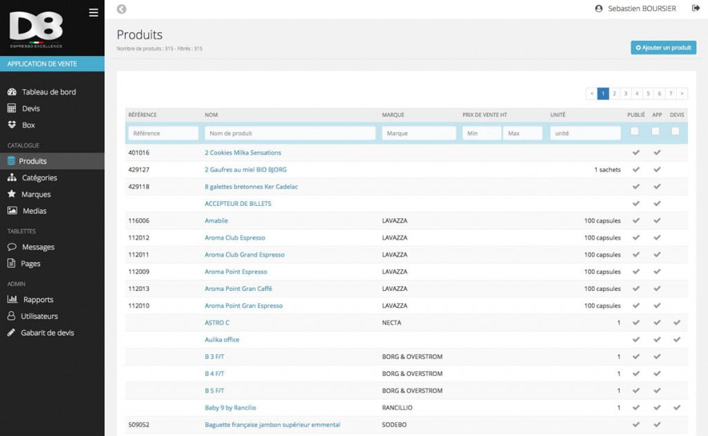Click the next page arrow in pagination
This screenshot has height=436, width=708.
point(682,93)
